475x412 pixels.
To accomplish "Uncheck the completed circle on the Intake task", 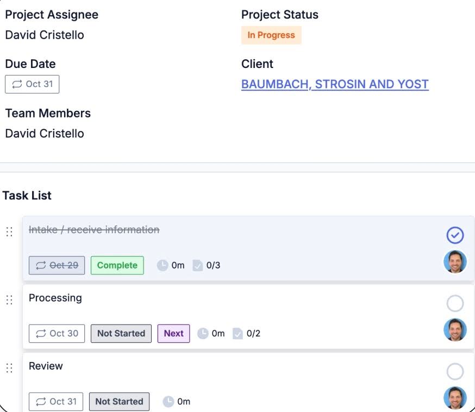I will click(455, 235).
